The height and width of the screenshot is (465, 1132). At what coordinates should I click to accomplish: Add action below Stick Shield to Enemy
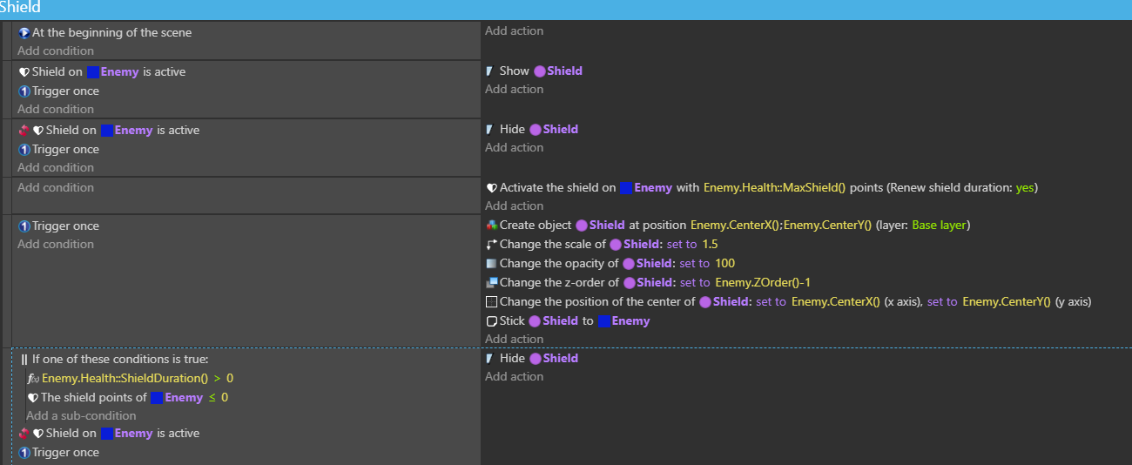tap(514, 339)
